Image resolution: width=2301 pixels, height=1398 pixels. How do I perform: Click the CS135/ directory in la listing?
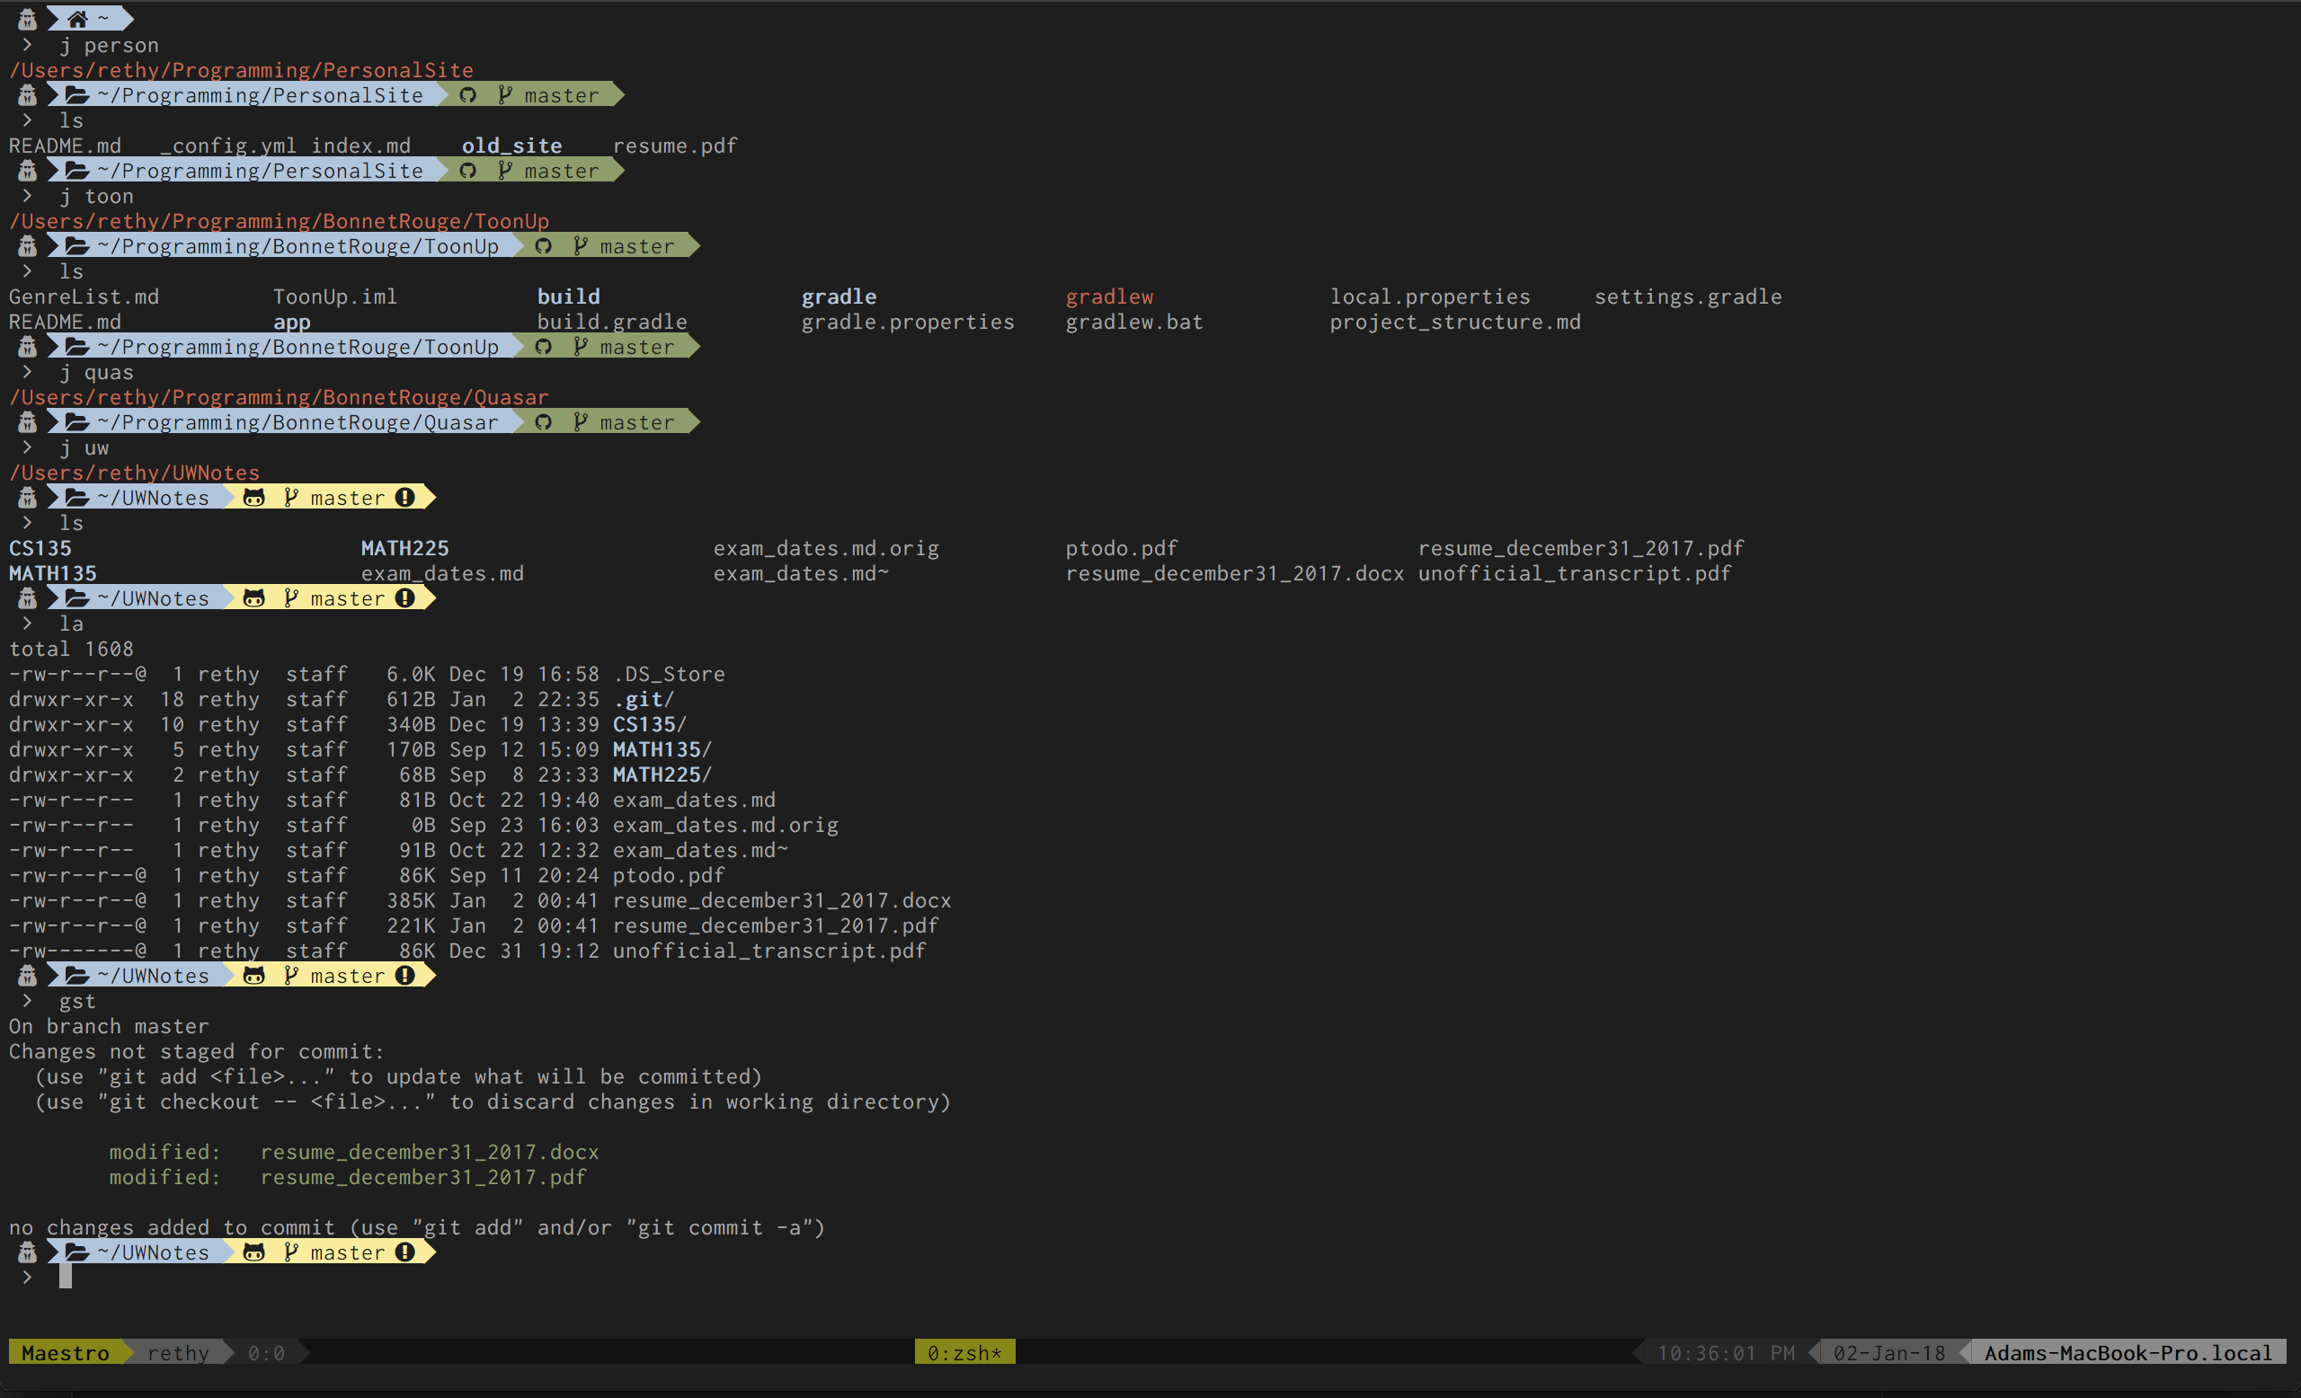pyautogui.click(x=649, y=724)
